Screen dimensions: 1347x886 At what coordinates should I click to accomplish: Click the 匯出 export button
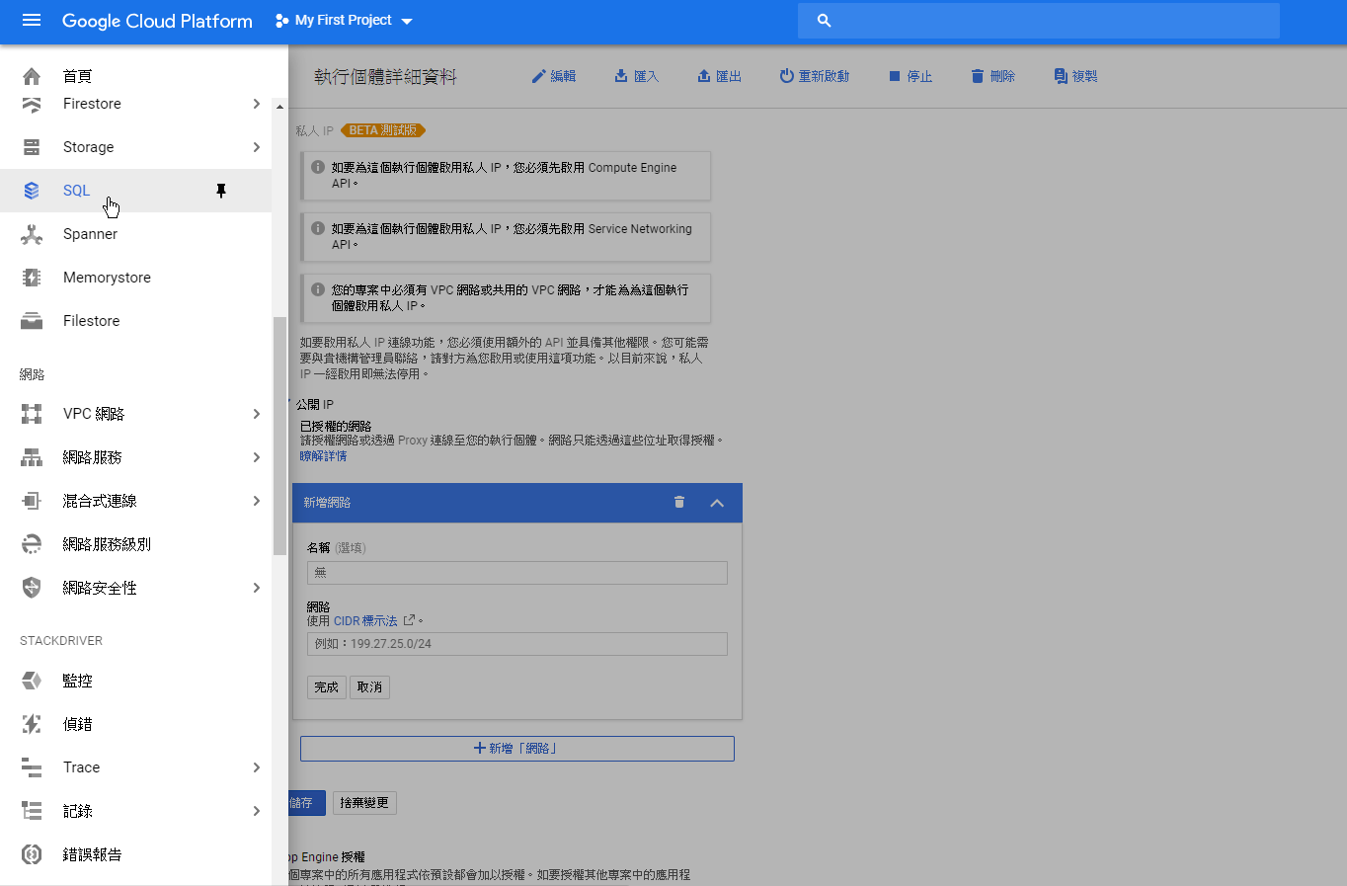coord(719,76)
